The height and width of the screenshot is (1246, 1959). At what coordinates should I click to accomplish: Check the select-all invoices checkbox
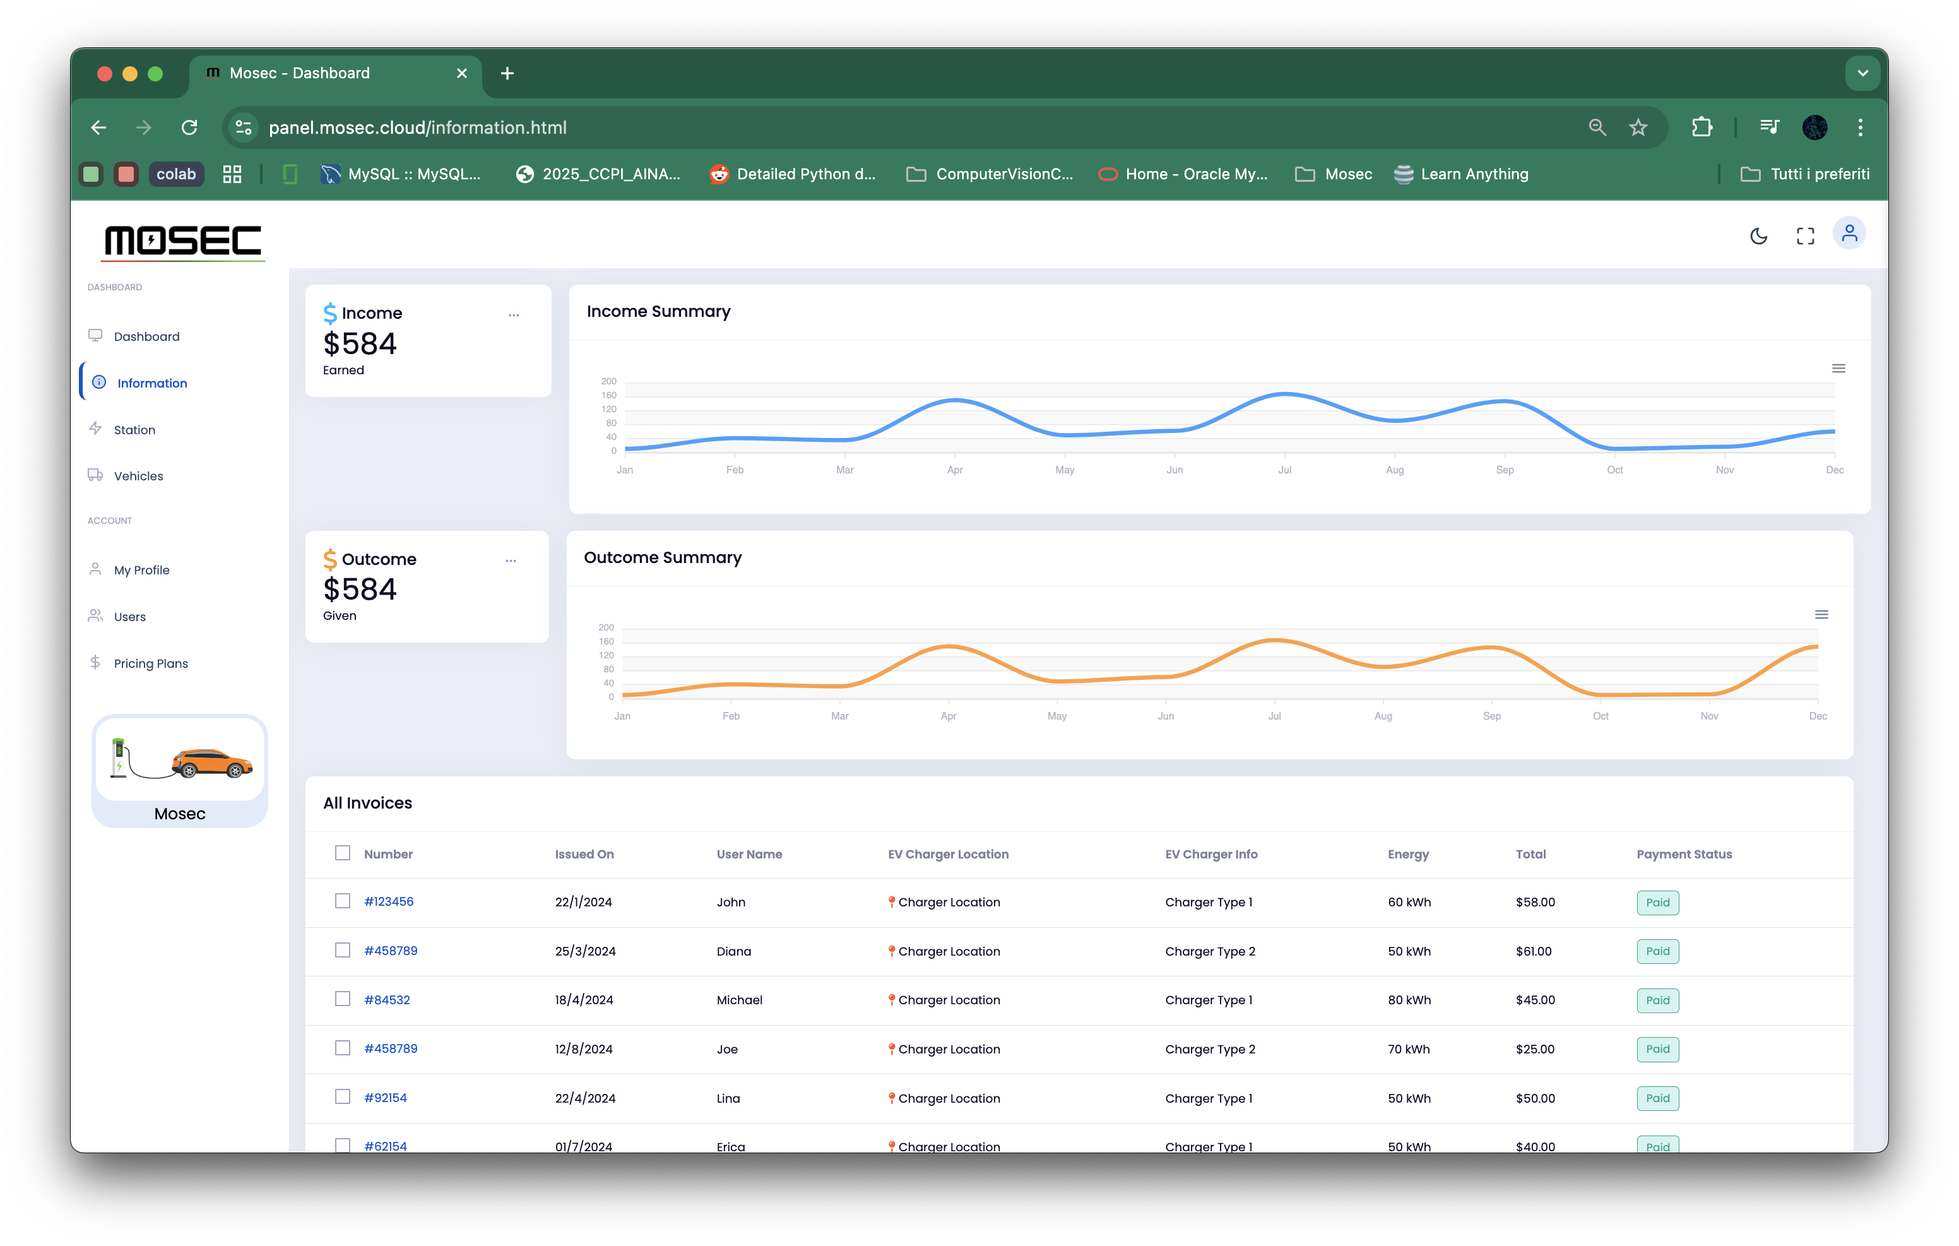(343, 853)
